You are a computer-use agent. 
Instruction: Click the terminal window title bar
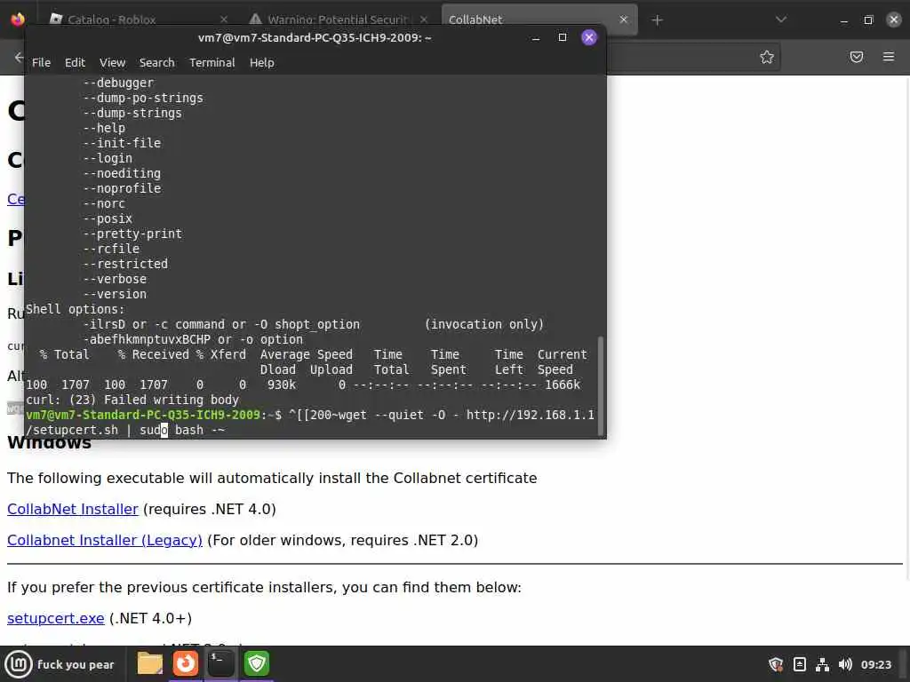[x=315, y=37]
